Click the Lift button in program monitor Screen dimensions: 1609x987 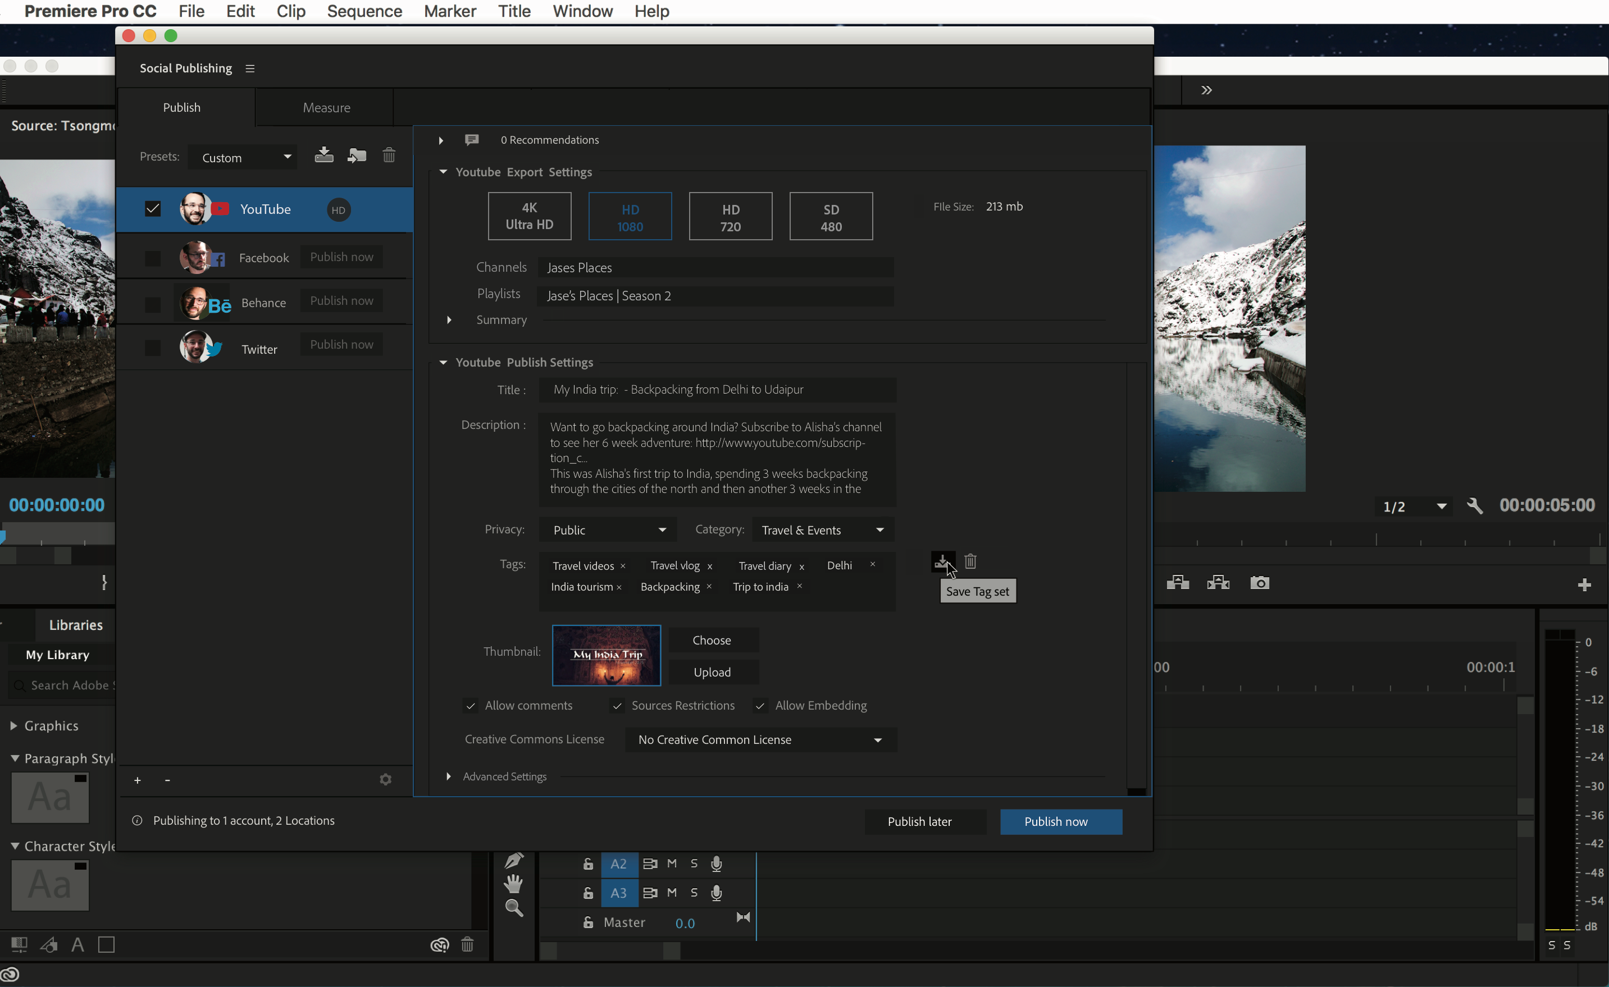pyautogui.click(x=1178, y=582)
